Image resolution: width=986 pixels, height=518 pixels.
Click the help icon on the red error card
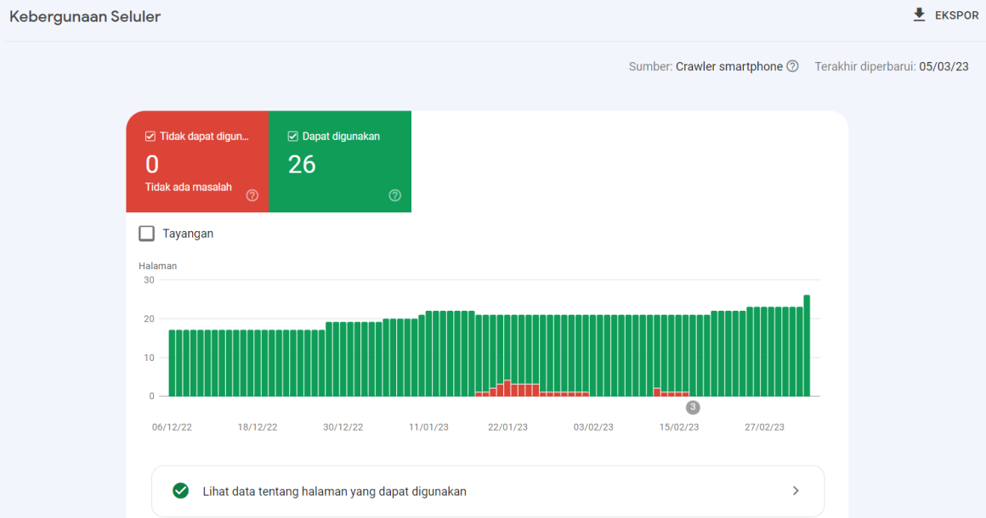tap(252, 195)
